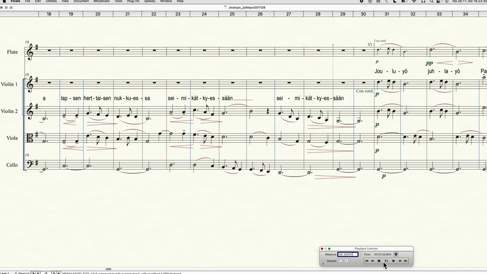Adjust the Playback Controls Measure stepper
This screenshot has height=274, width=487.
(x=360, y=254)
